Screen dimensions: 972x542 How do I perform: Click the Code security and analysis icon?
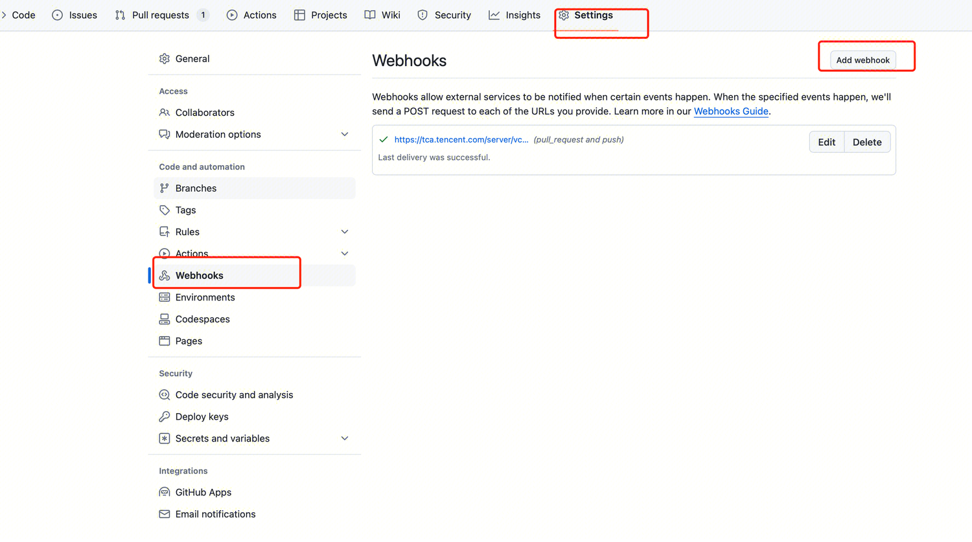(x=165, y=394)
